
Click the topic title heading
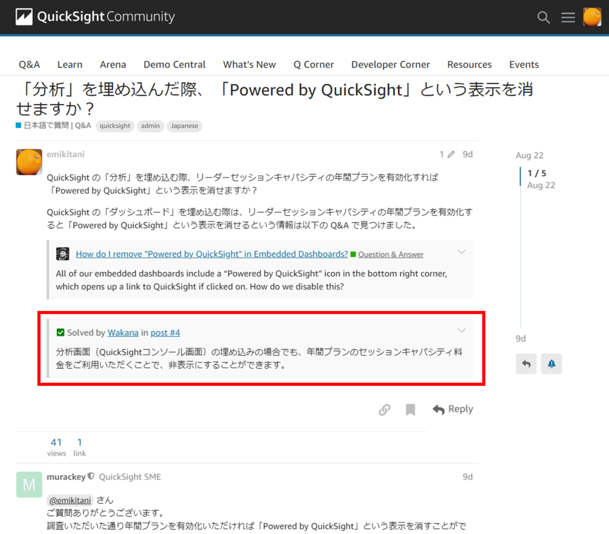[x=274, y=99]
